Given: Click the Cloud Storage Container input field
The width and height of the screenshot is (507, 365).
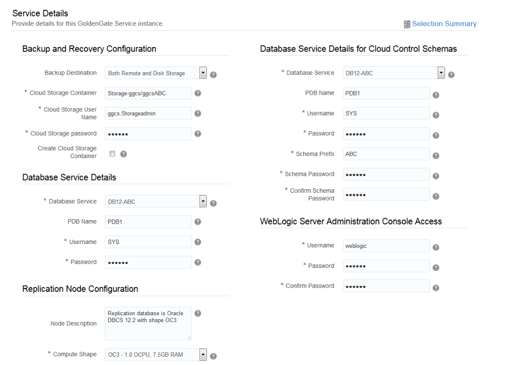Looking at the screenshot, I should click(148, 93).
